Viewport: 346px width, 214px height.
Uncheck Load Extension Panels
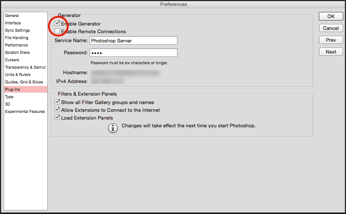coord(58,117)
